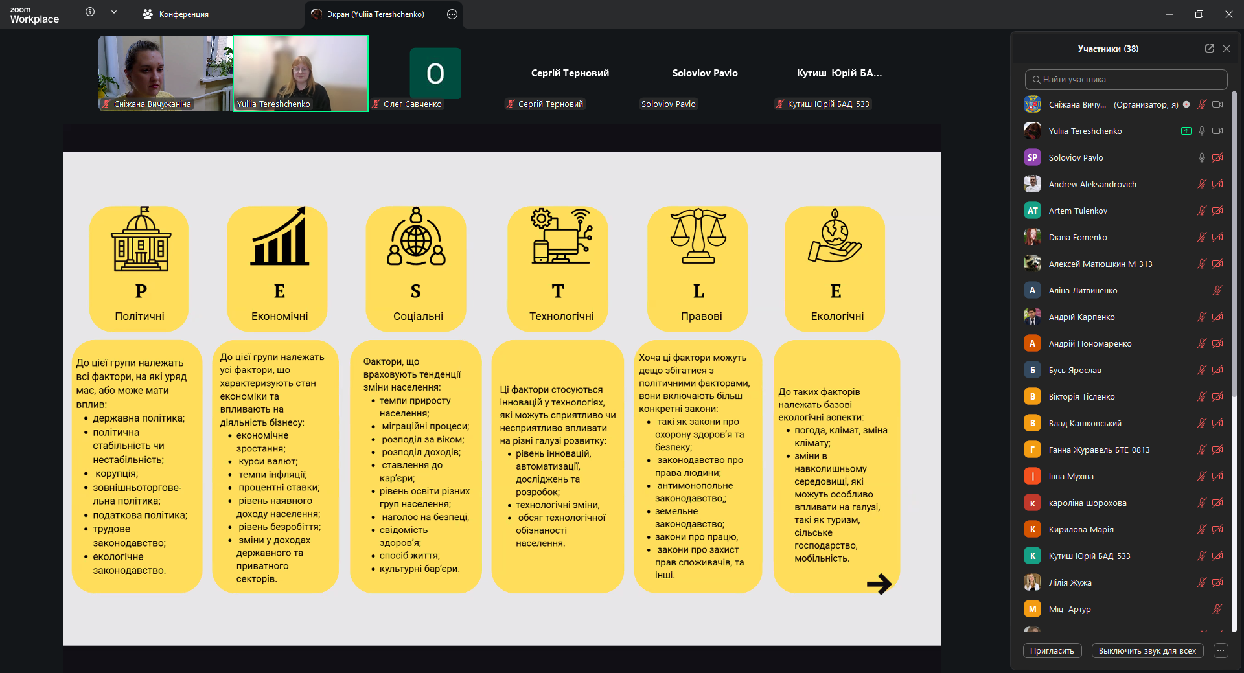The width and height of the screenshot is (1244, 673).
Task: Switch to the Конференция tab
Action: click(176, 14)
